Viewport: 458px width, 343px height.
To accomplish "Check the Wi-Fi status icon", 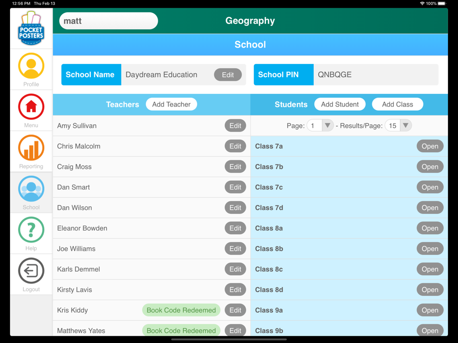I will click(422, 4).
